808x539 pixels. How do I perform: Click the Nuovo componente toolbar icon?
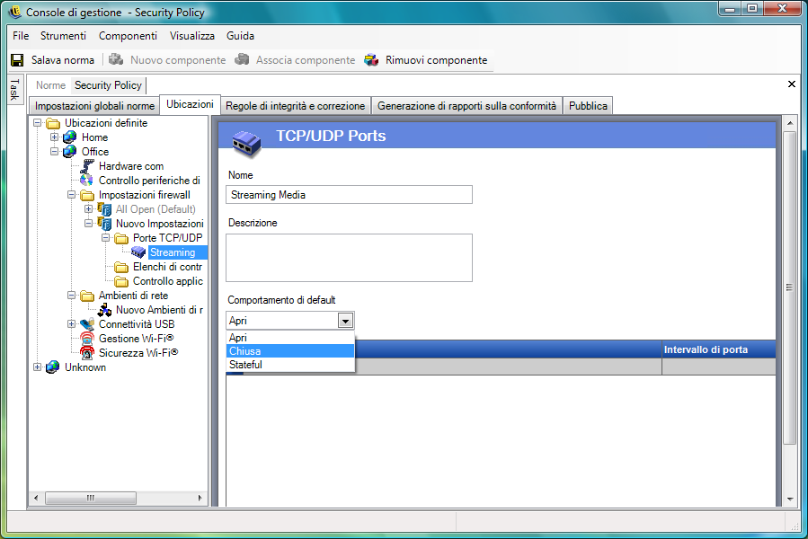point(116,60)
